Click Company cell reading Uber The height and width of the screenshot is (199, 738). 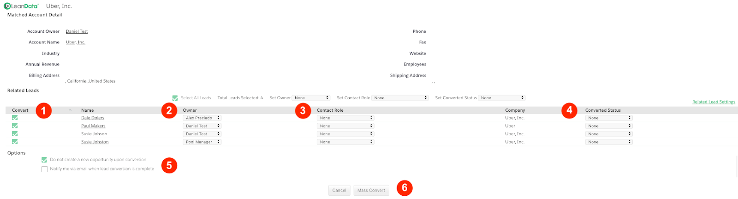(x=510, y=126)
